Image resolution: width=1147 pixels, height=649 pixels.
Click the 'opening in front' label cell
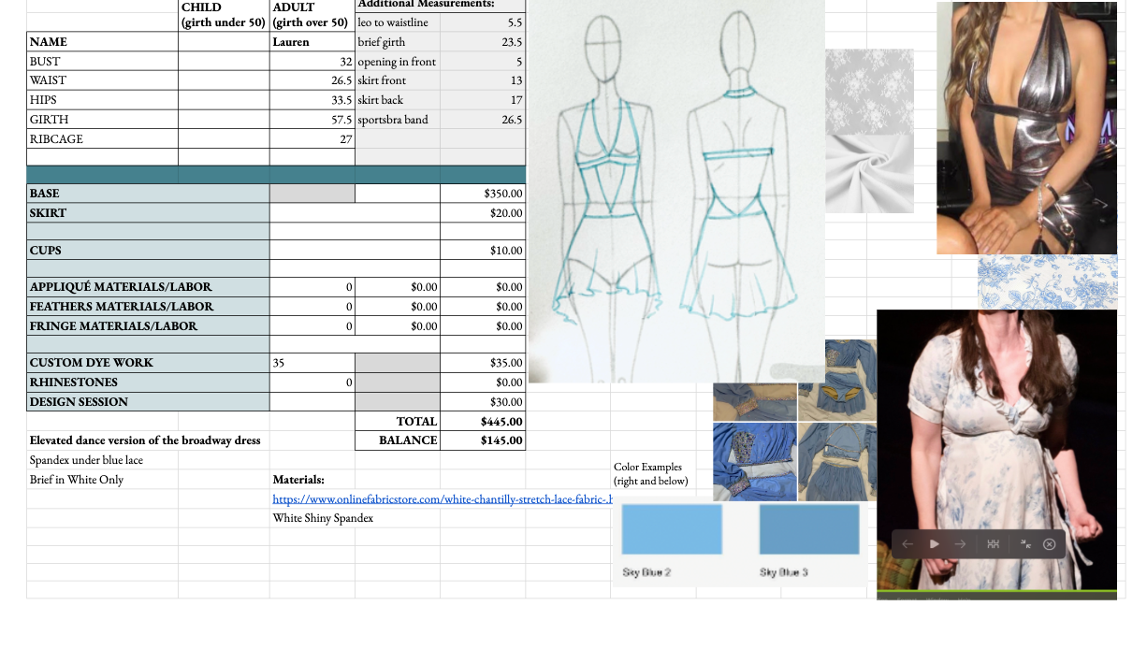tap(398, 62)
